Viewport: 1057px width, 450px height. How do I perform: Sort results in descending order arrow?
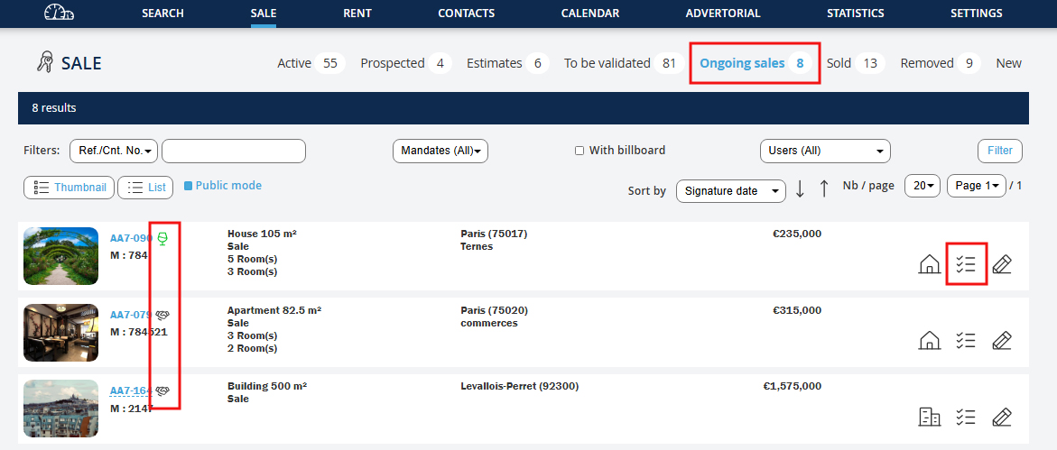pyautogui.click(x=800, y=189)
